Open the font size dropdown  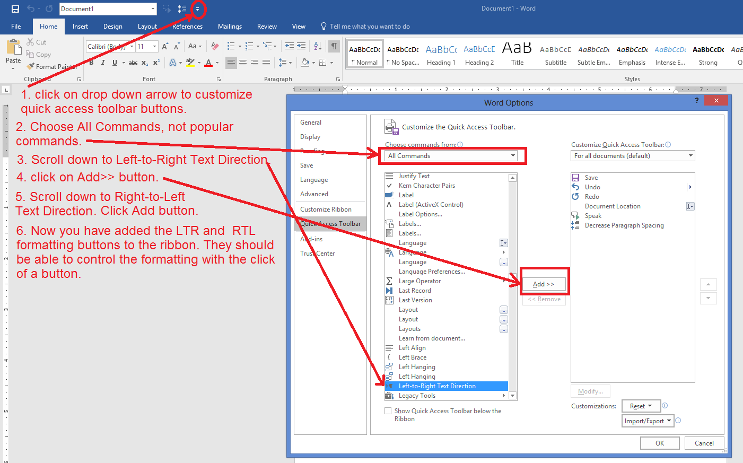pos(154,47)
